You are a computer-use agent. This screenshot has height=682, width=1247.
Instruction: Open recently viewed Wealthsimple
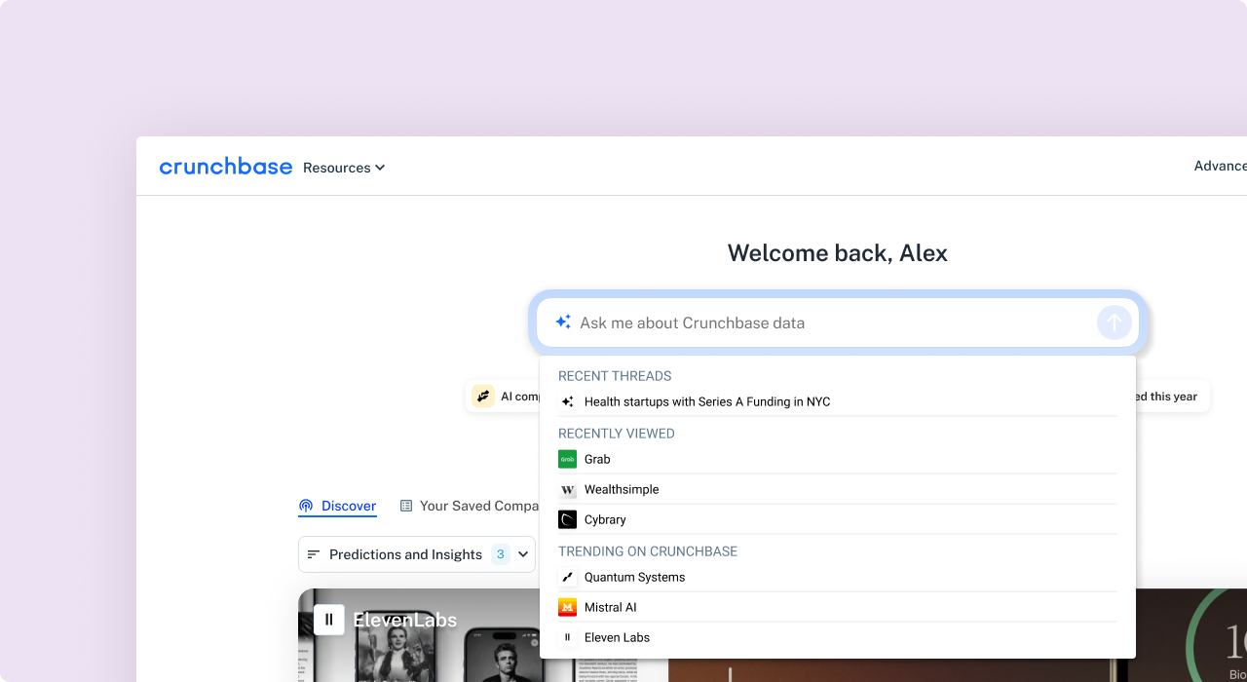pyautogui.click(x=838, y=489)
